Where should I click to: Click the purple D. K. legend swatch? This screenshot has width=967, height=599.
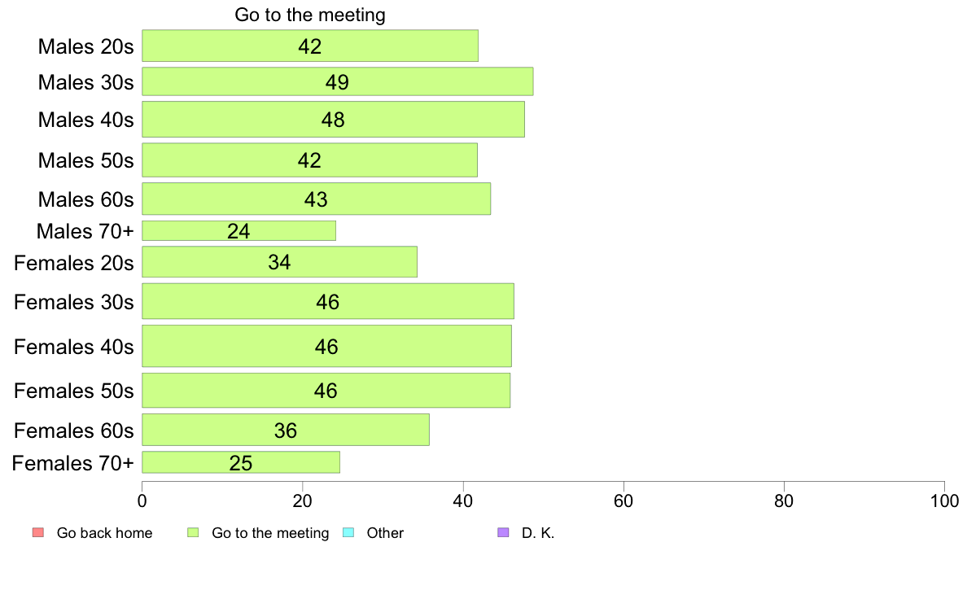[503, 532]
